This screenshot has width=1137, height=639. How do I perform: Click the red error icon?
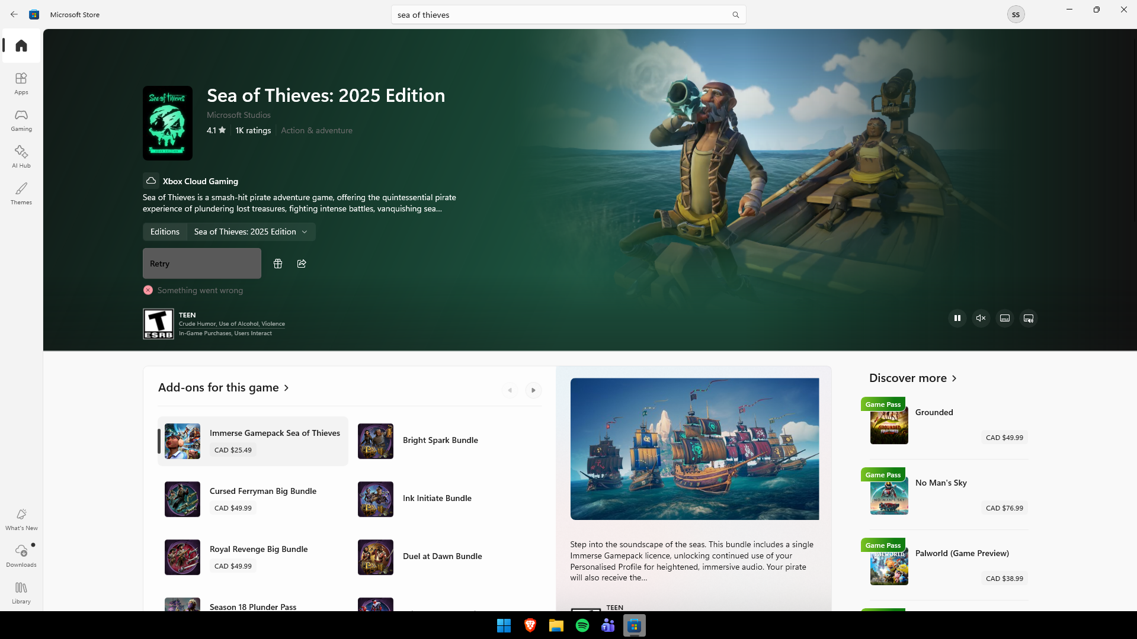148,290
